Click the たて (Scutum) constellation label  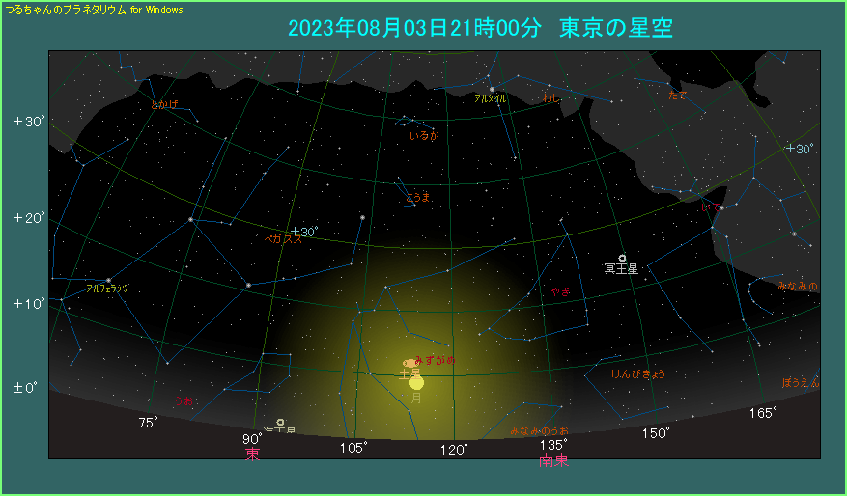pos(676,95)
